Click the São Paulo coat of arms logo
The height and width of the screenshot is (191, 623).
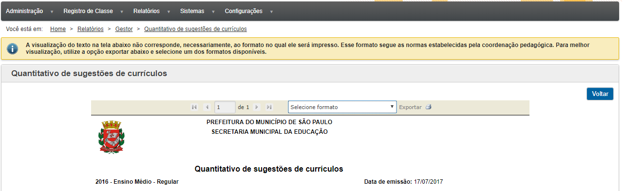[x=113, y=137]
